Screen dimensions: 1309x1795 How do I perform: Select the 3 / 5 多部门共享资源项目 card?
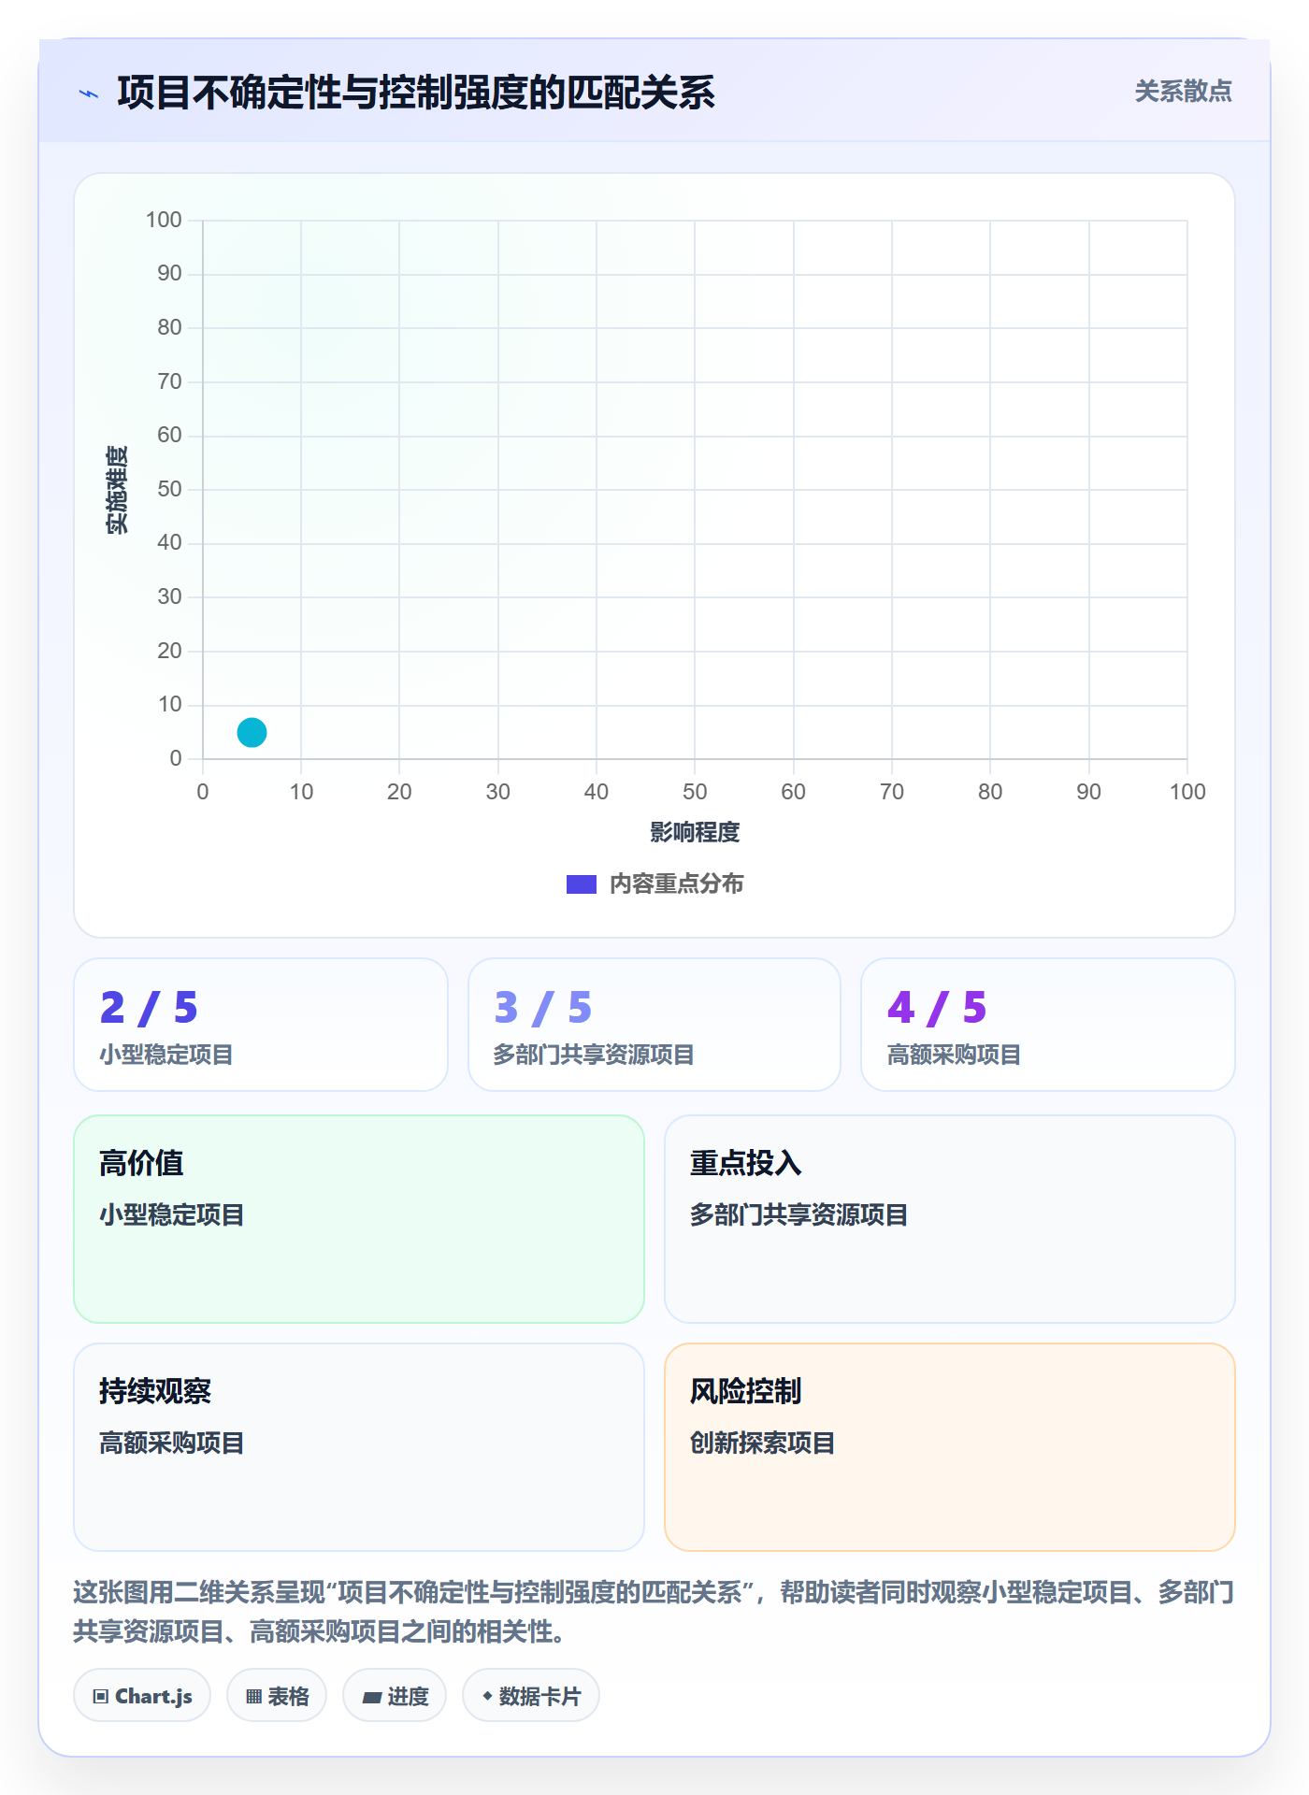654,1025
